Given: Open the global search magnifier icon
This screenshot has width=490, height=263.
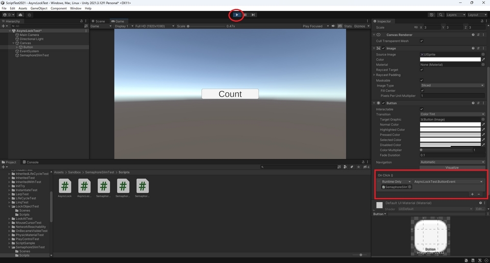Looking at the screenshot, I should coord(441,15).
